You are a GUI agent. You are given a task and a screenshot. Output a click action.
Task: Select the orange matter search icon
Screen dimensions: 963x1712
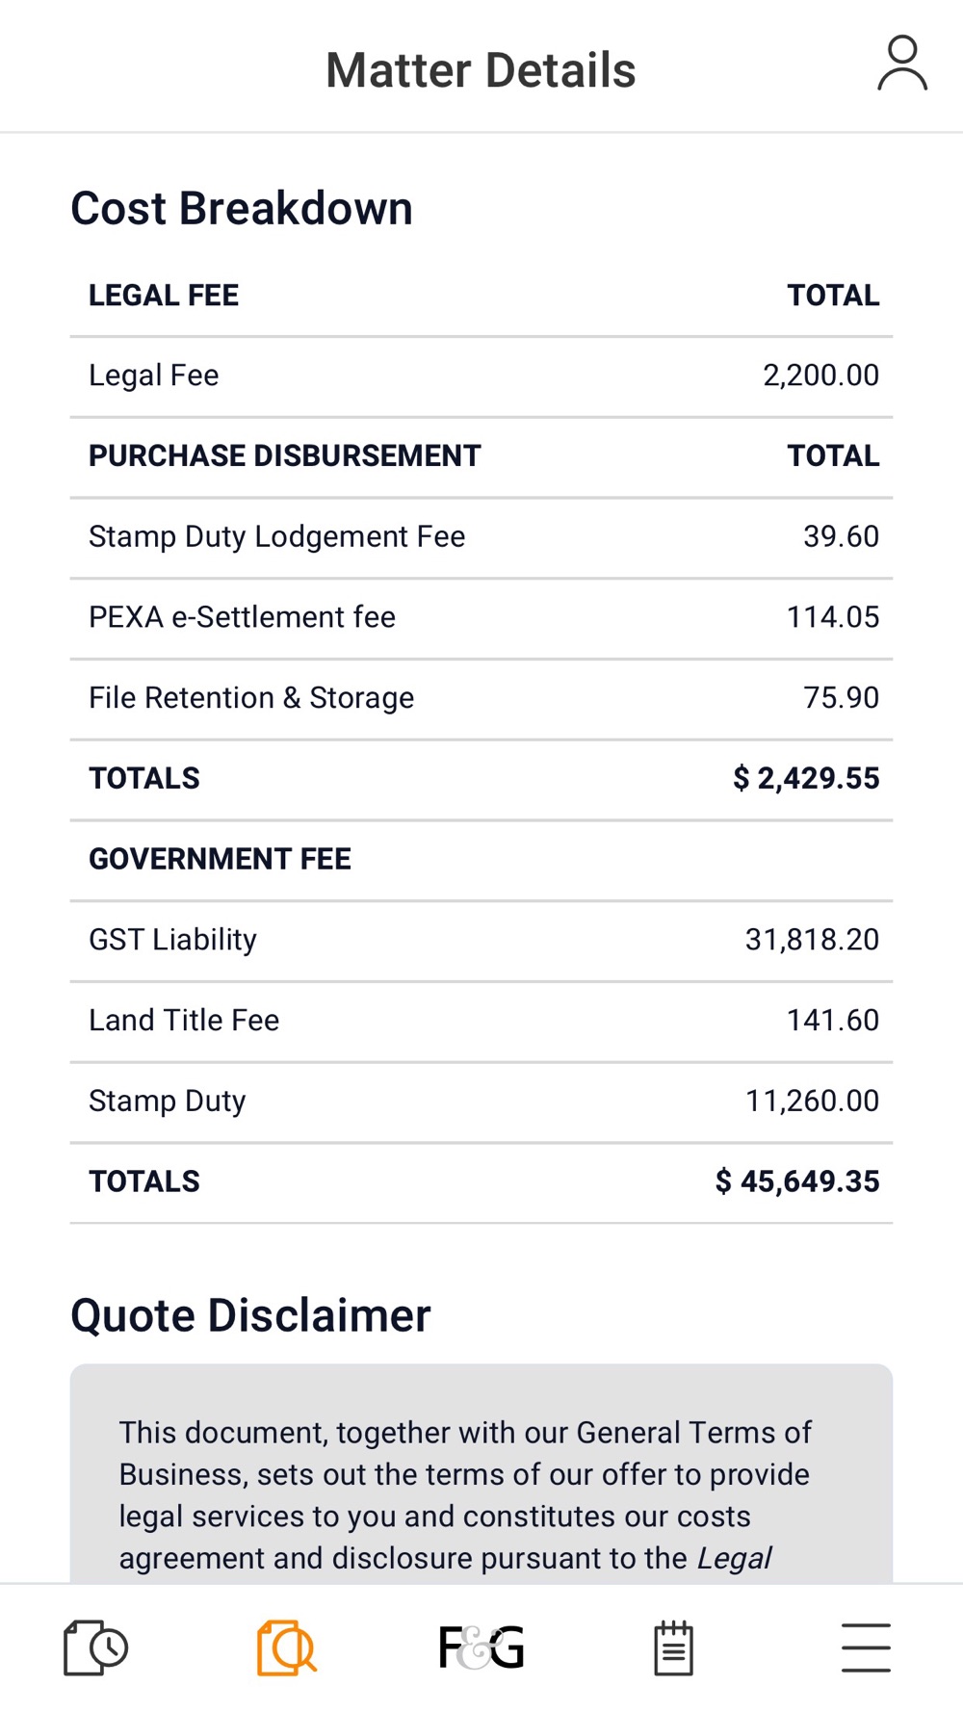click(x=287, y=1647)
